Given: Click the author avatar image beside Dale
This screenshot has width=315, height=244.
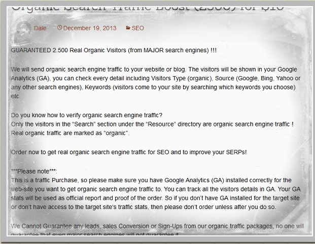Looking at the screenshot, I should [23, 28].
